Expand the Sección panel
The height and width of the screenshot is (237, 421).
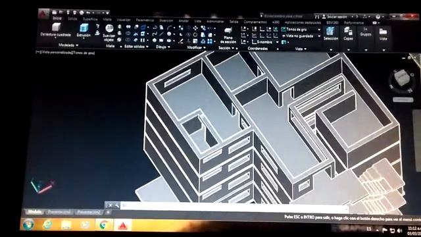tap(226, 48)
